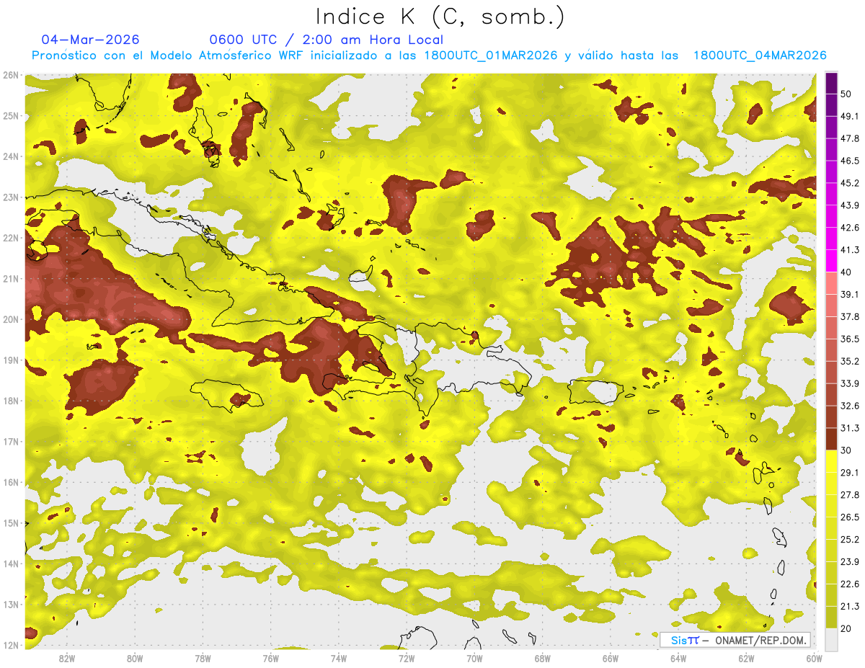This screenshot has height=668, width=865.
Task: Click the colorbar value "42.6"
Action: point(849,228)
